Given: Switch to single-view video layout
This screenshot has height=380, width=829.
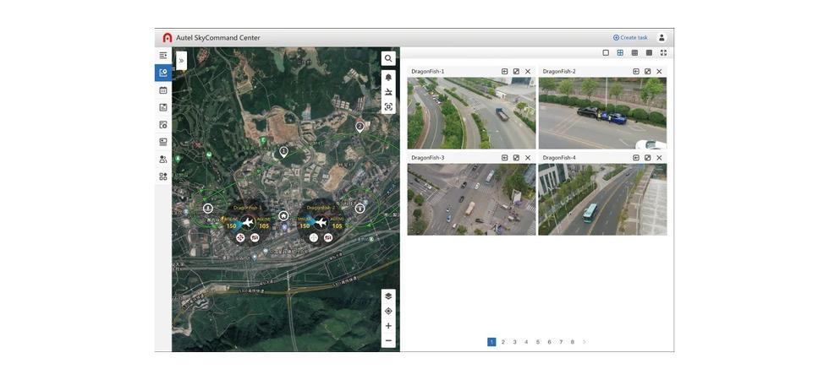Looking at the screenshot, I should [606, 52].
